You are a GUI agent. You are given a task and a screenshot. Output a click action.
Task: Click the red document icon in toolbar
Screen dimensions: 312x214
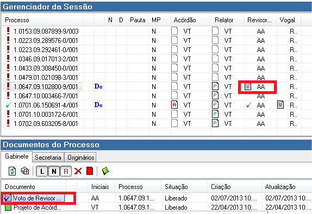pos(90,171)
